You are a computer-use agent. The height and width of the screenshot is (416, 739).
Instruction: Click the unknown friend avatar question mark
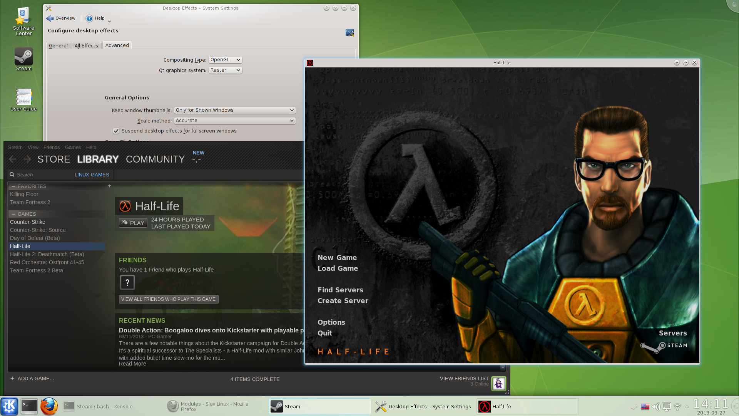pos(127,282)
